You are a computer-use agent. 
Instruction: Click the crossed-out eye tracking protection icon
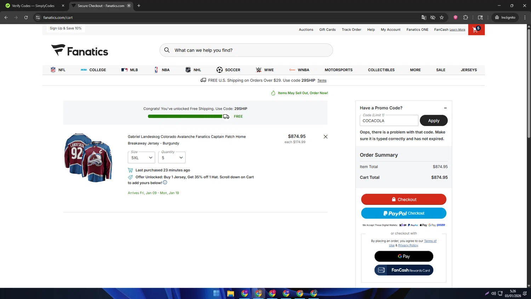tap(433, 17)
